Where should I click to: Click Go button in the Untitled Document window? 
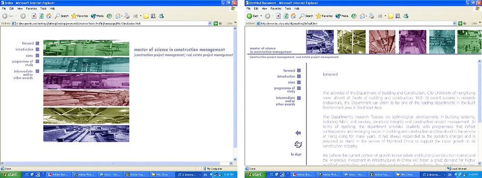tap(462, 24)
